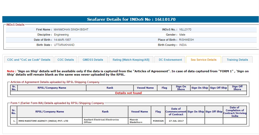
Task: Click the Date of Commencement of Contract header
Action: click(x=176, y=112)
